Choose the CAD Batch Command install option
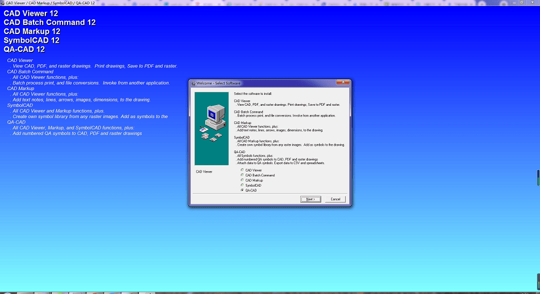The image size is (540, 294). tap(242, 175)
